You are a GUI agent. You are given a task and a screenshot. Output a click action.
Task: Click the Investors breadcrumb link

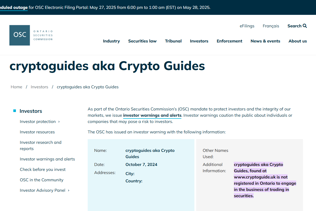click(39, 87)
